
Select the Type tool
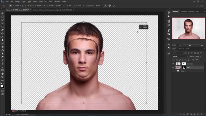point(2,64)
